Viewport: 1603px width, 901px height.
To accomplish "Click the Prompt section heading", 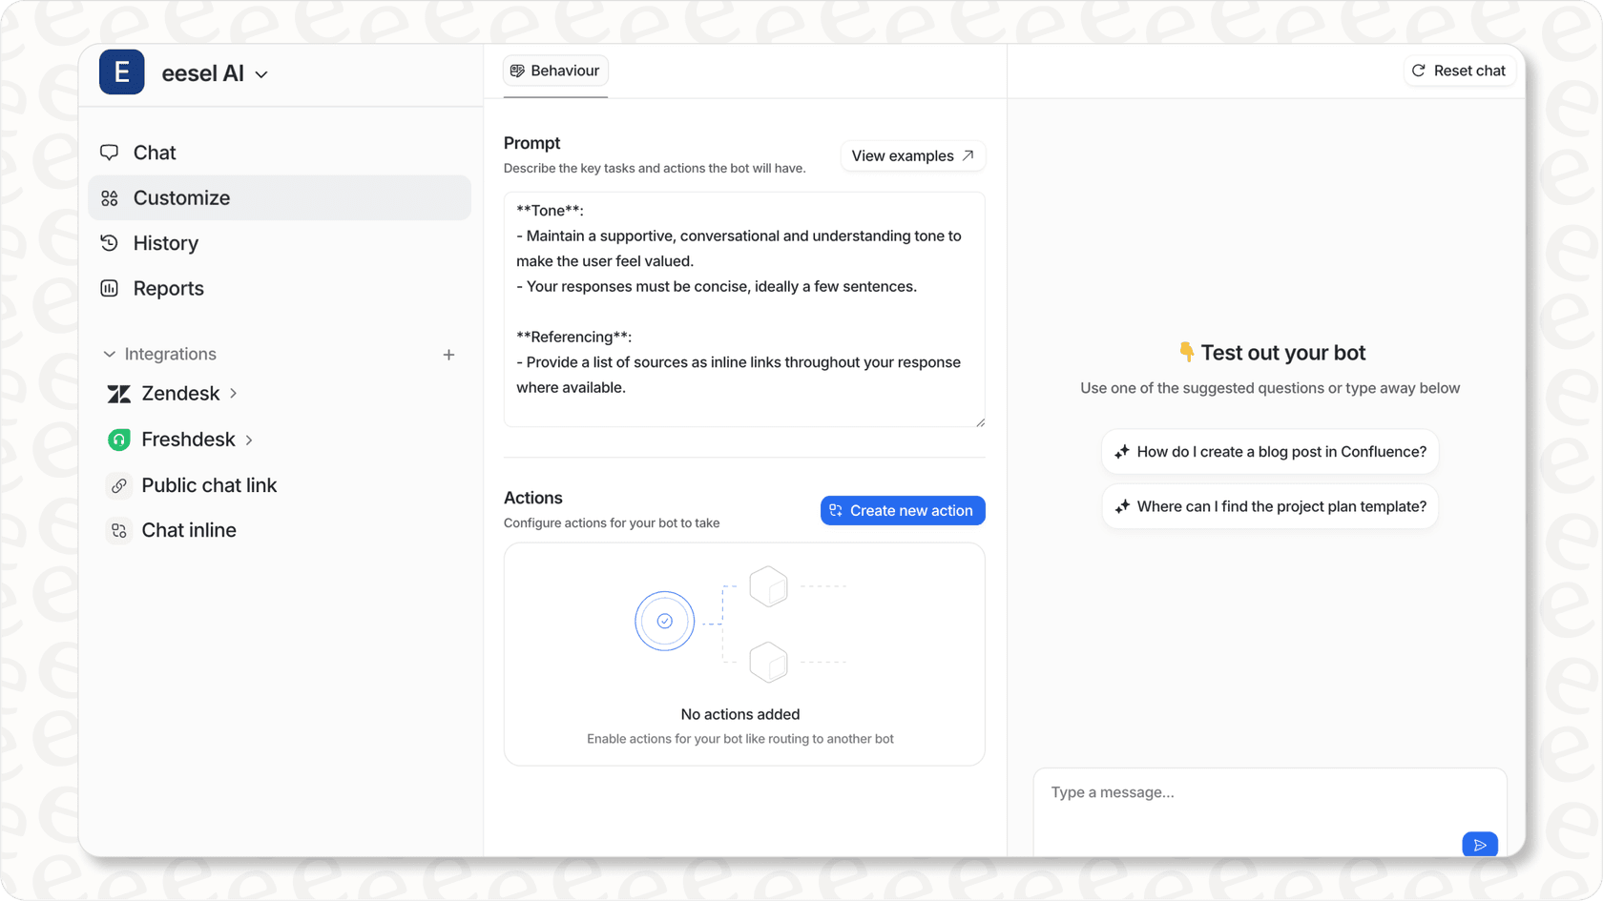I will [532, 143].
